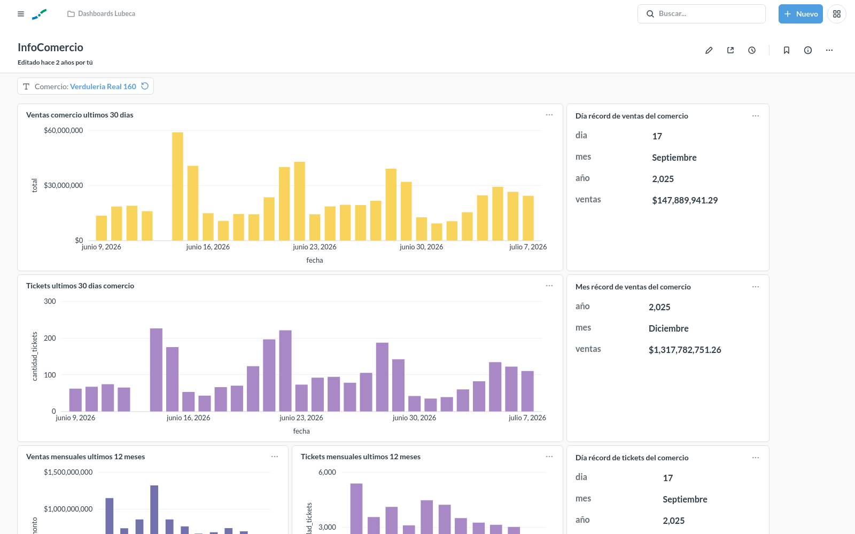Focus the Buscar search field
The height and width of the screenshot is (534, 855).
point(702,14)
